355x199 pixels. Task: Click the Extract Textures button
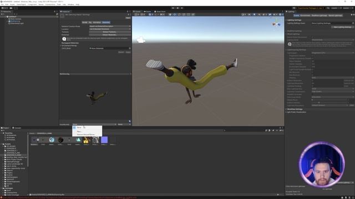(x=110, y=32)
